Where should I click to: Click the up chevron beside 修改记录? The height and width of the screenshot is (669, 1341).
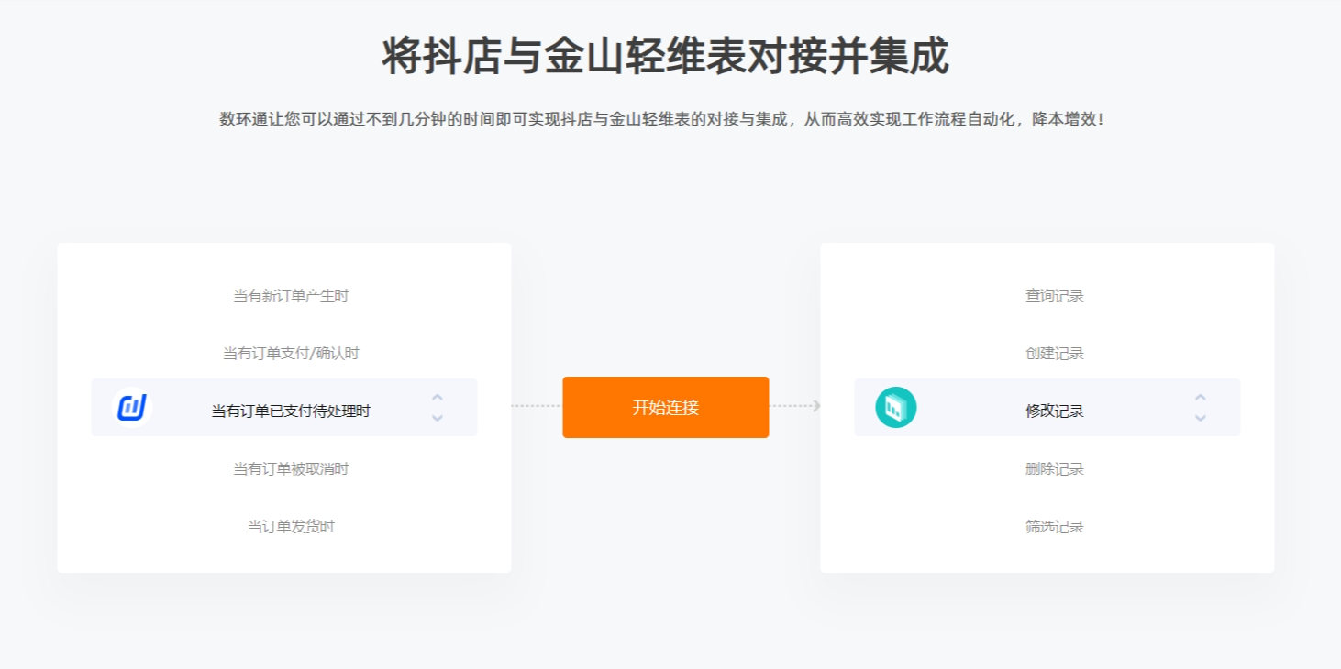point(1201,398)
